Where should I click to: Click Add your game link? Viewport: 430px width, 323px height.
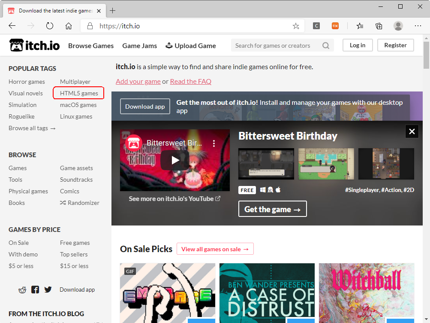pos(138,81)
